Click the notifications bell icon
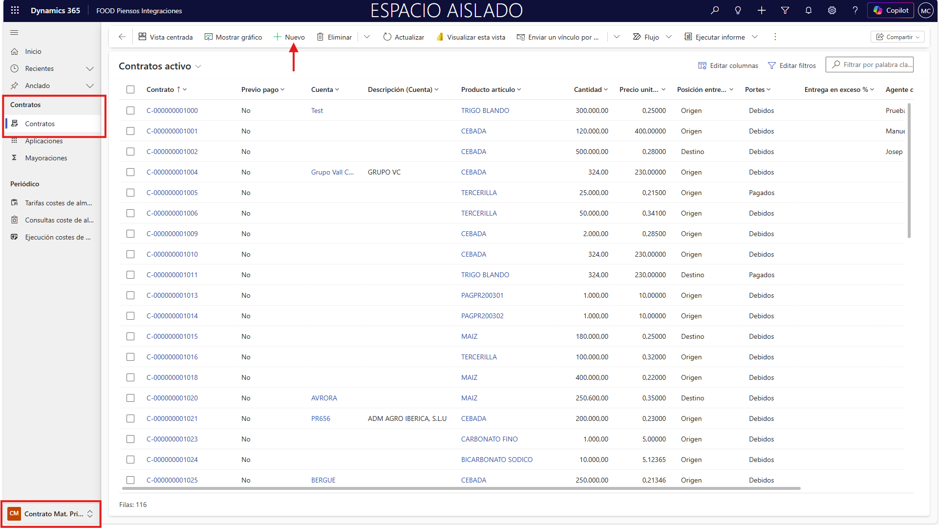Viewport: 939px width, 528px height. pyautogui.click(x=809, y=10)
